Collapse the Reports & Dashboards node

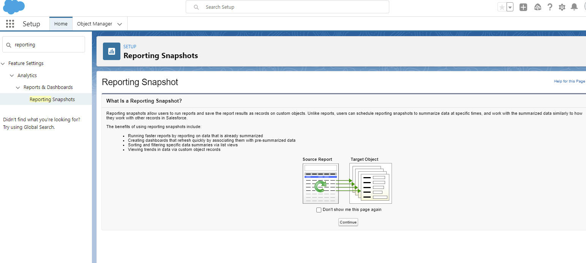point(18,87)
